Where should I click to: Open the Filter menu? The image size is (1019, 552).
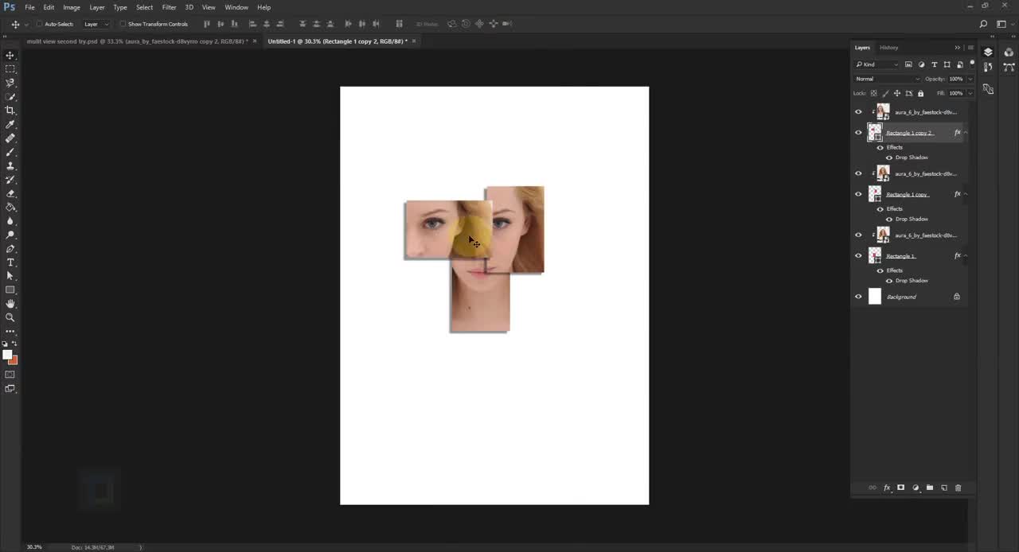(x=169, y=7)
